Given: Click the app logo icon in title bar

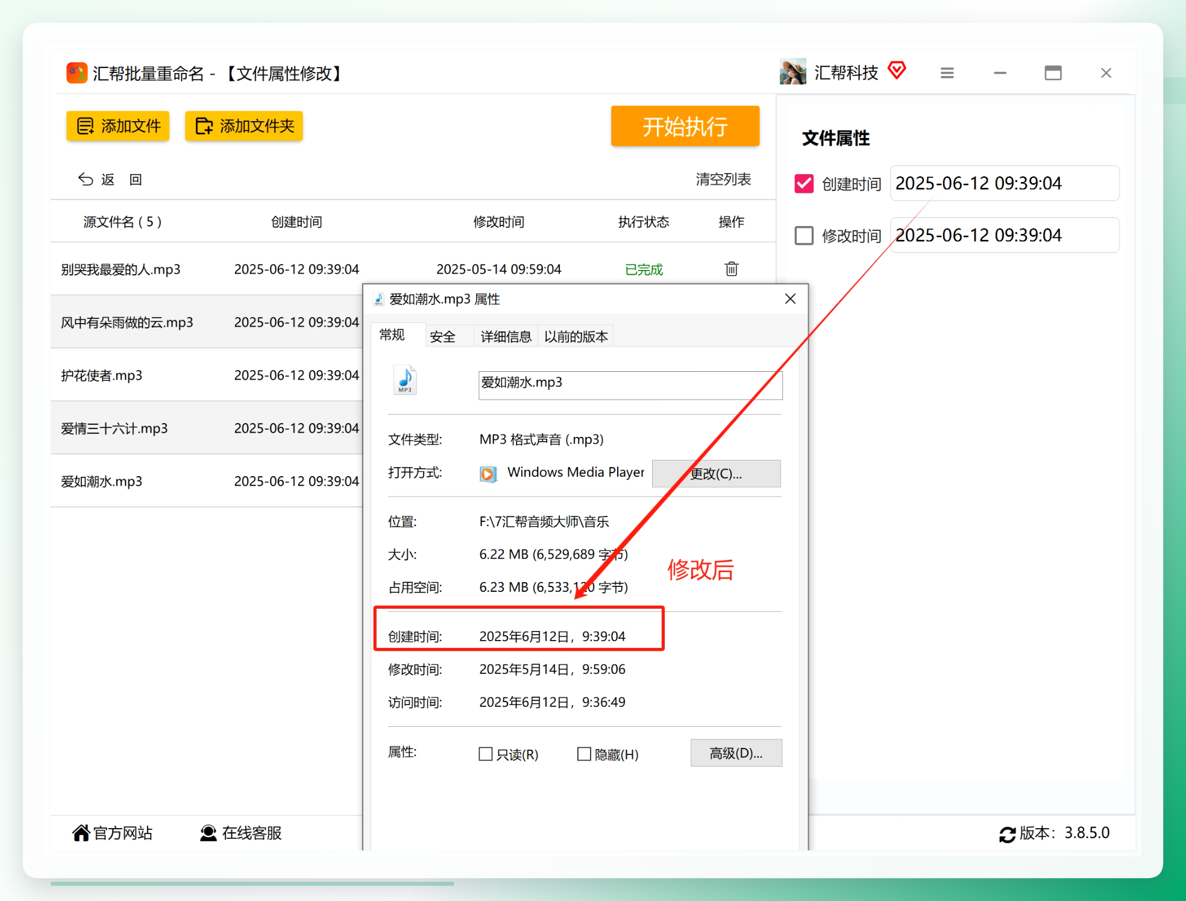Looking at the screenshot, I should [x=77, y=73].
